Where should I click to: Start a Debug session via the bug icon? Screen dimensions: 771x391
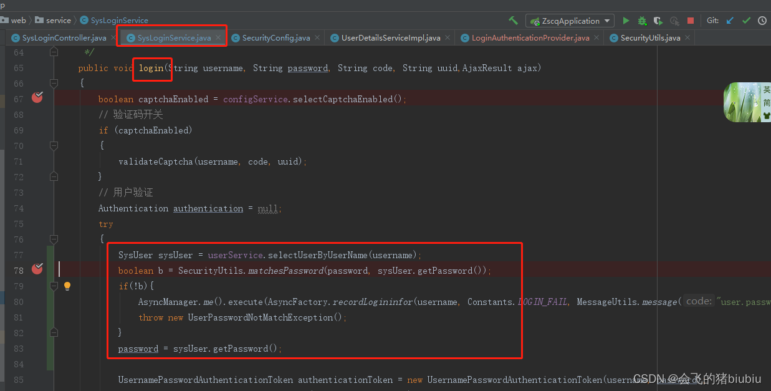(x=641, y=20)
